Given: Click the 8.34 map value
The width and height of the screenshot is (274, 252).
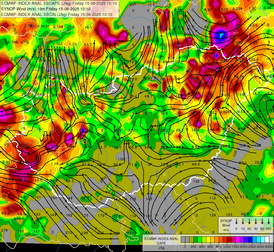Looking at the screenshot, I should [x=70, y=164].
